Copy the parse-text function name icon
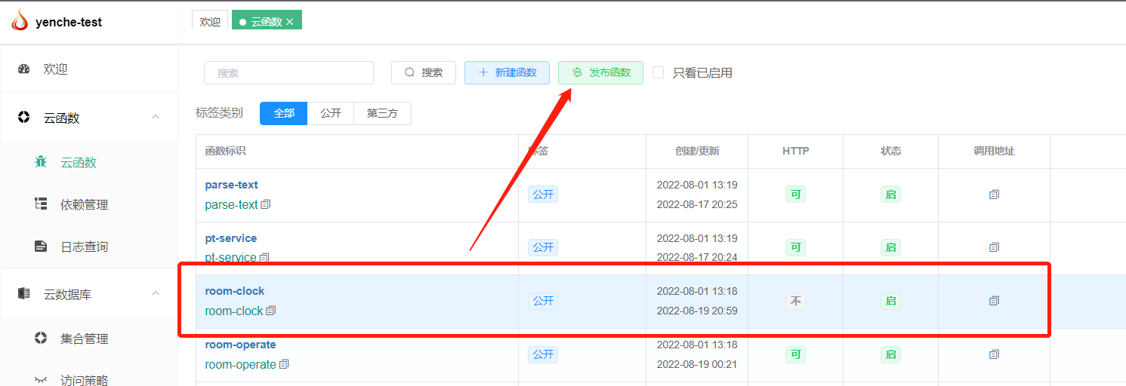1126x386 pixels. [266, 204]
